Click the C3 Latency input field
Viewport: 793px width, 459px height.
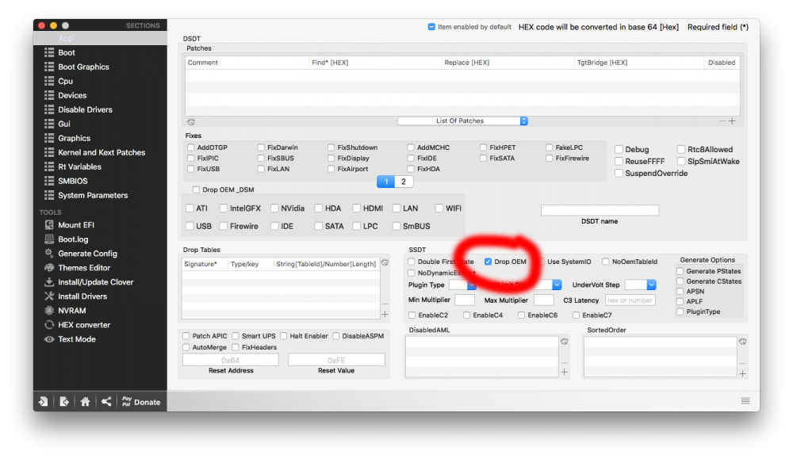[630, 300]
